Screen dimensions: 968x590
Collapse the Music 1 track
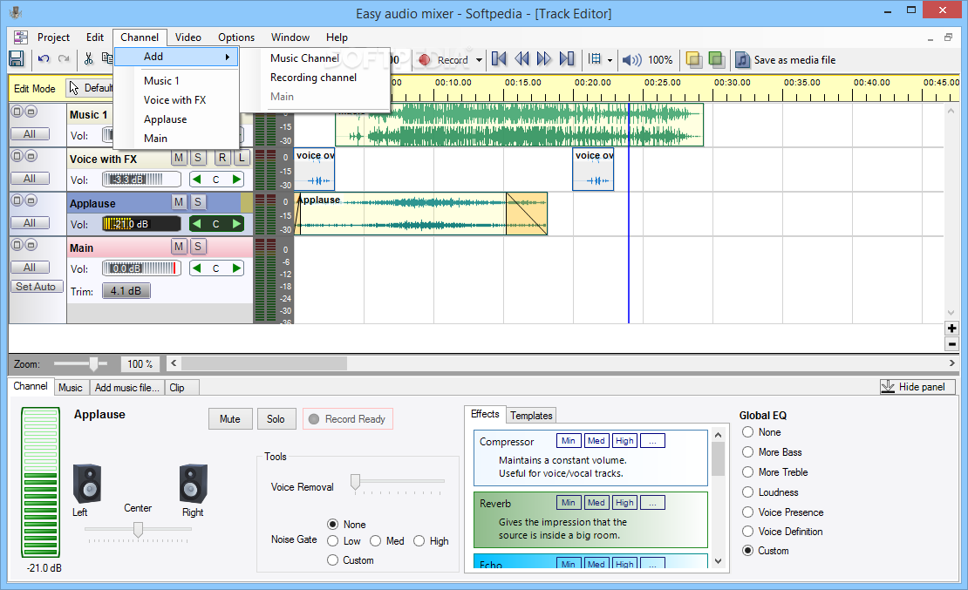(x=31, y=112)
